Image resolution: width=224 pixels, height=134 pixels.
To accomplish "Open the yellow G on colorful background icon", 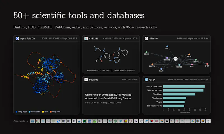I will (125, 121).
